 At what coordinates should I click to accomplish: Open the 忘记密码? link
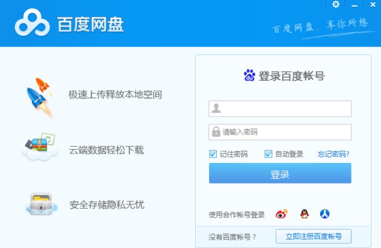click(333, 154)
